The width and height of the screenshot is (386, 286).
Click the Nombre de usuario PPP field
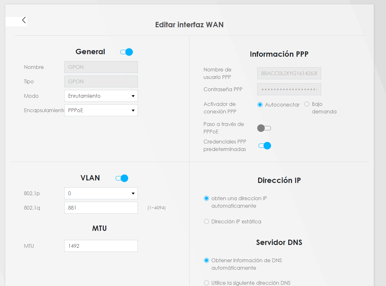289,73
